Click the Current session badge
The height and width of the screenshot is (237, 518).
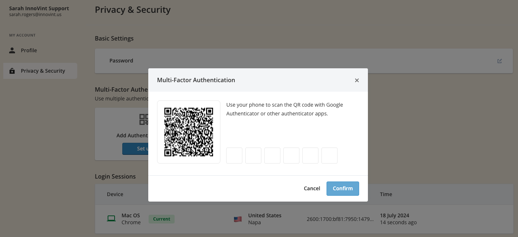point(161,219)
